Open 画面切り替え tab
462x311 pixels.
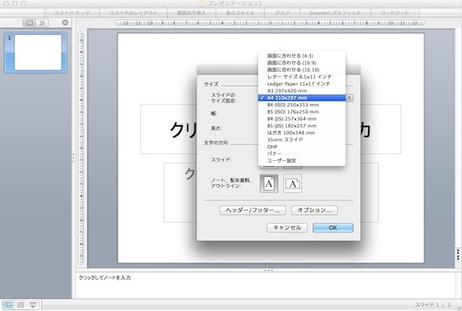click(x=192, y=13)
